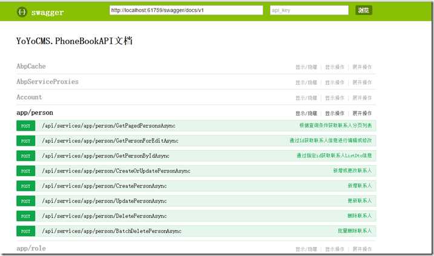Screen dimensions: 434x256
Task: Expand the app/role section heading
Action: 31,248
